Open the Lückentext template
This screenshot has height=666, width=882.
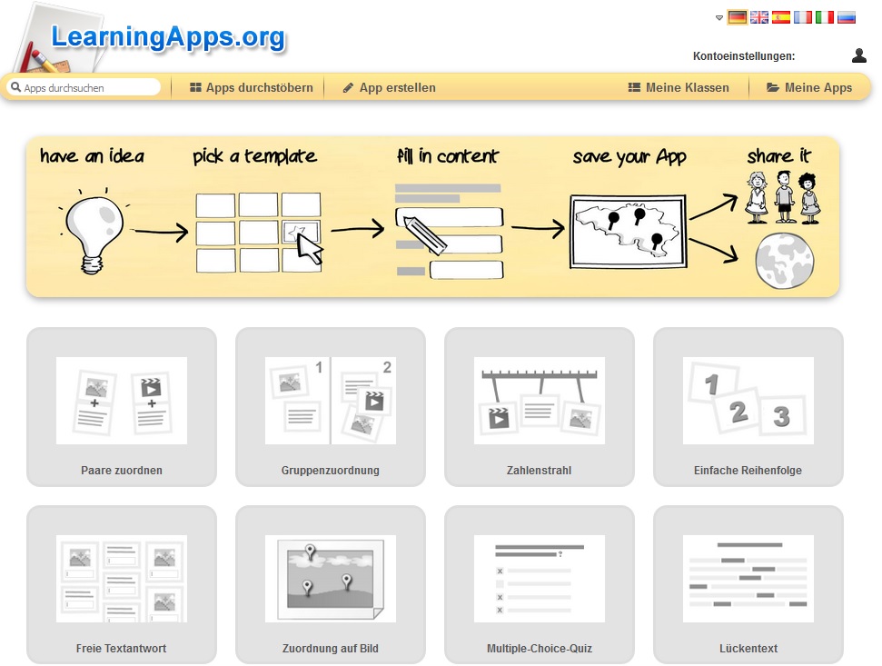pos(748,585)
